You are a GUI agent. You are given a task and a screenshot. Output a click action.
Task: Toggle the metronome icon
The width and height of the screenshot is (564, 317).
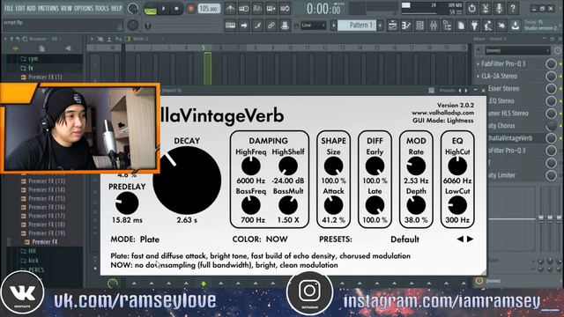230,8
